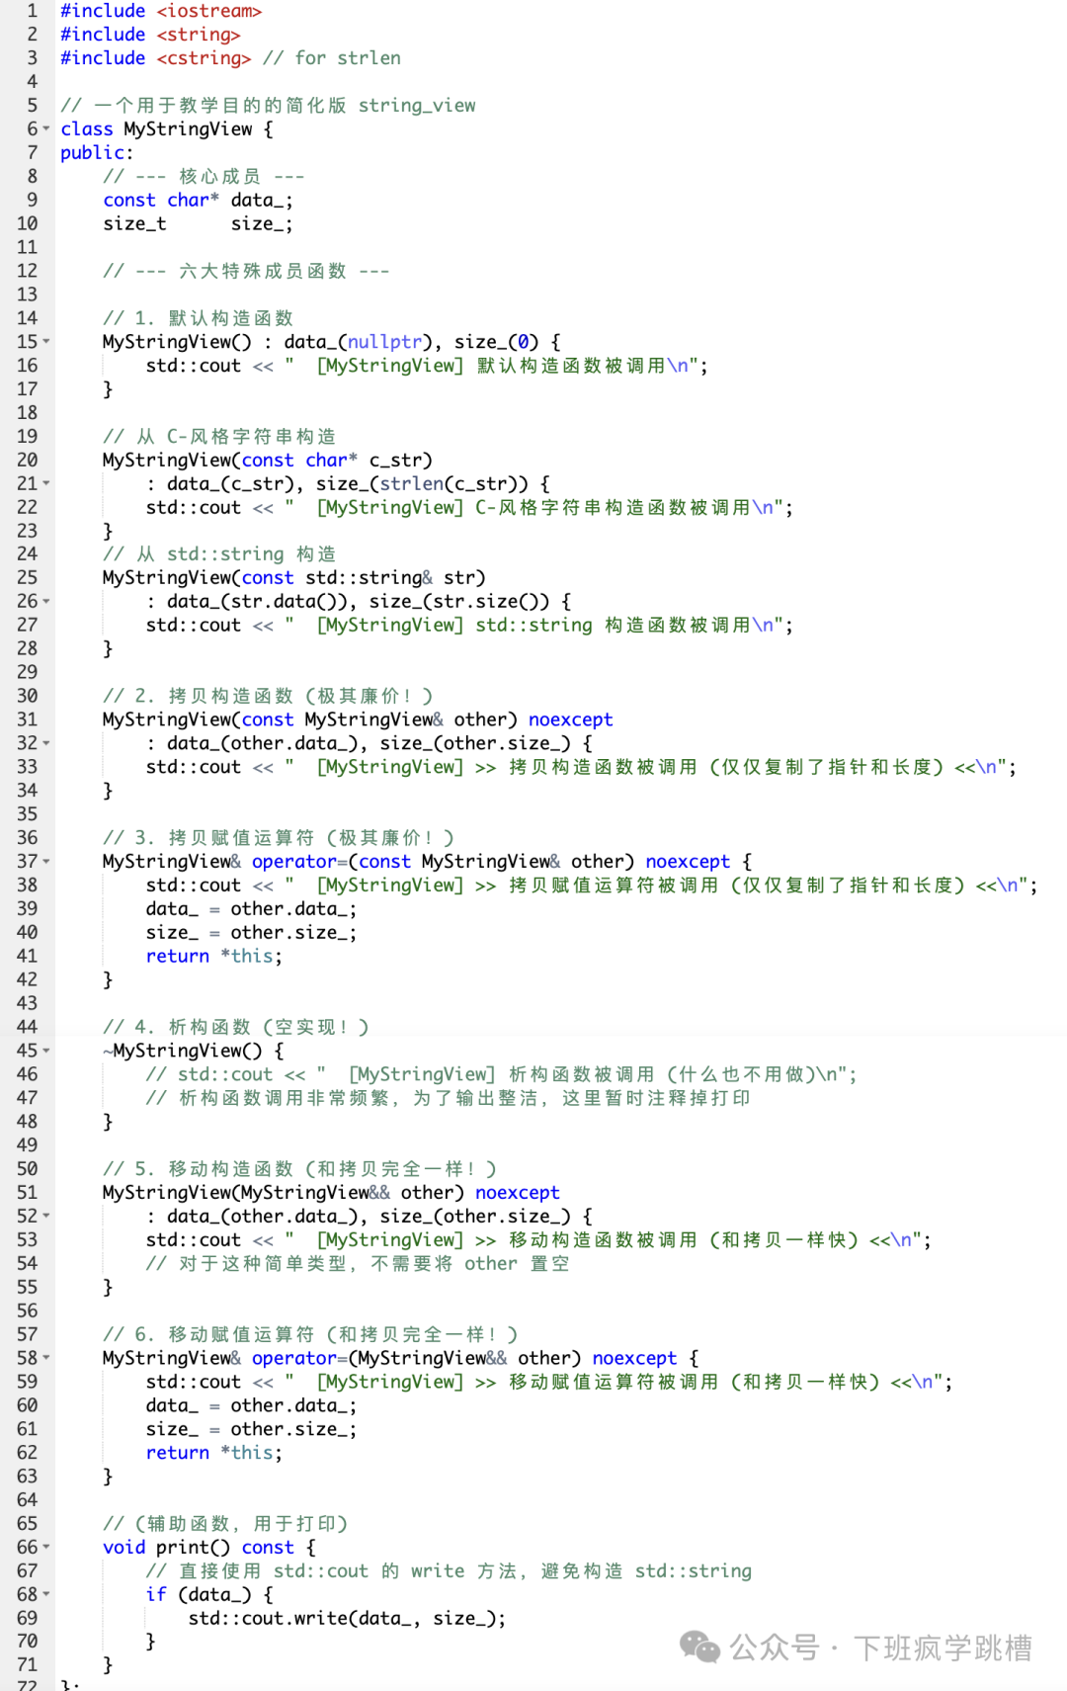Click 'strlen' in the C-string constructor
This screenshot has width=1067, height=1691.
412,484
